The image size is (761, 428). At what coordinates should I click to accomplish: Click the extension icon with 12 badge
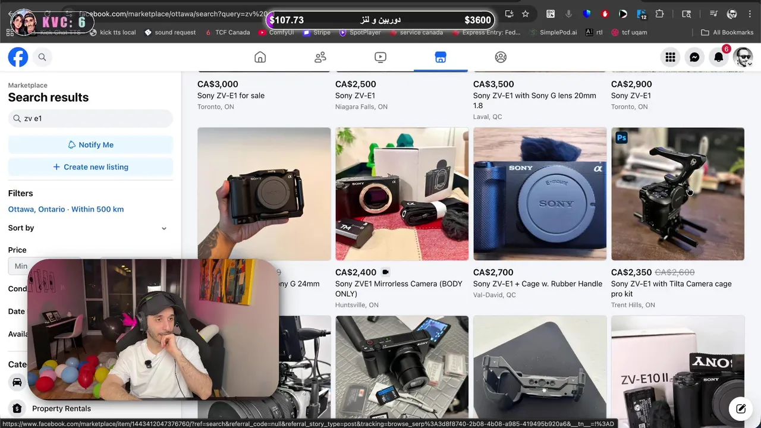(641, 14)
